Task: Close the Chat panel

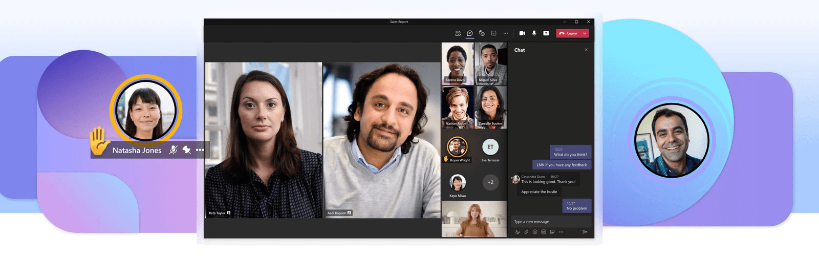Action: click(x=586, y=50)
